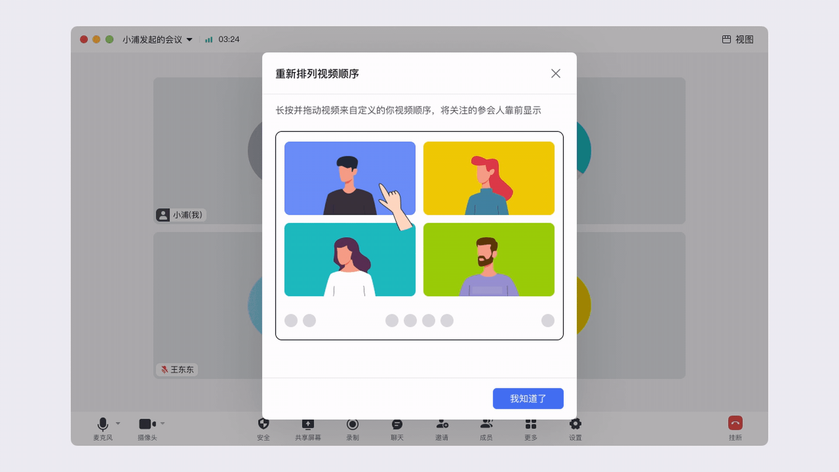Open the 安全 security shield icon
The image size is (839, 472).
click(263, 424)
